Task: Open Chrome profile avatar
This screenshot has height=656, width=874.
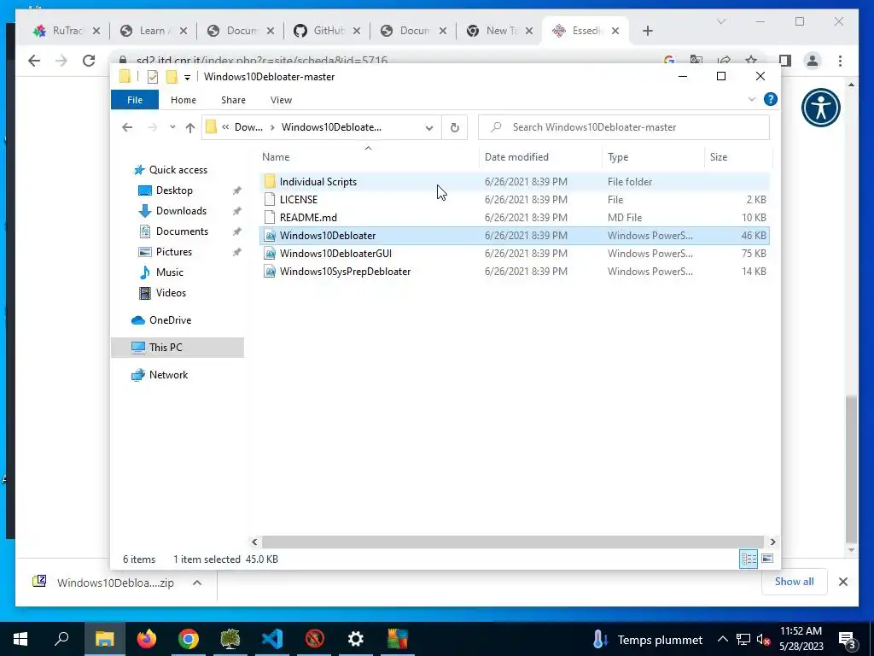Action: point(813,61)
